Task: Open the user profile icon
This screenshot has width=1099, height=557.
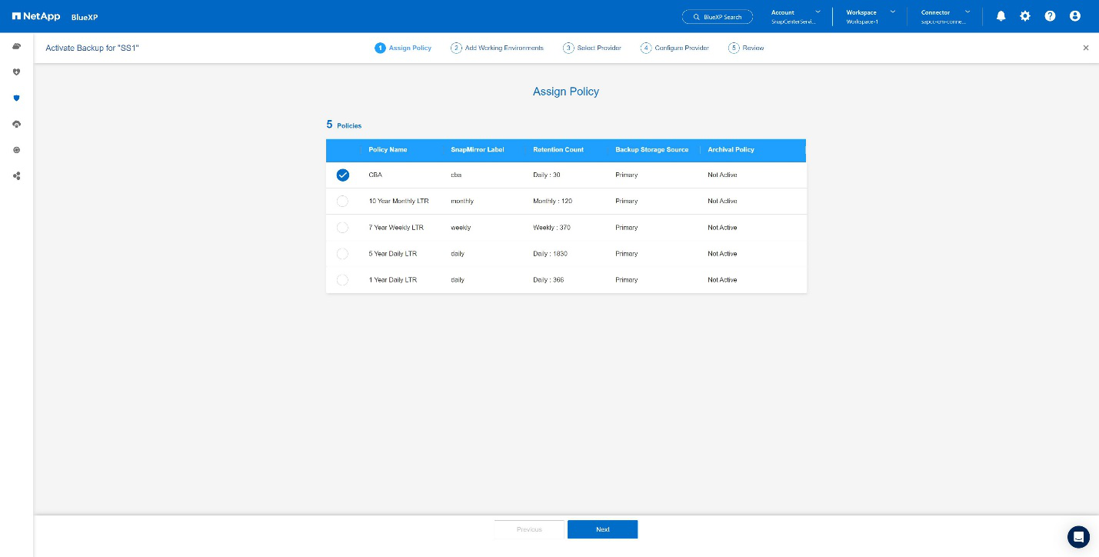Action: (1075, 16)
